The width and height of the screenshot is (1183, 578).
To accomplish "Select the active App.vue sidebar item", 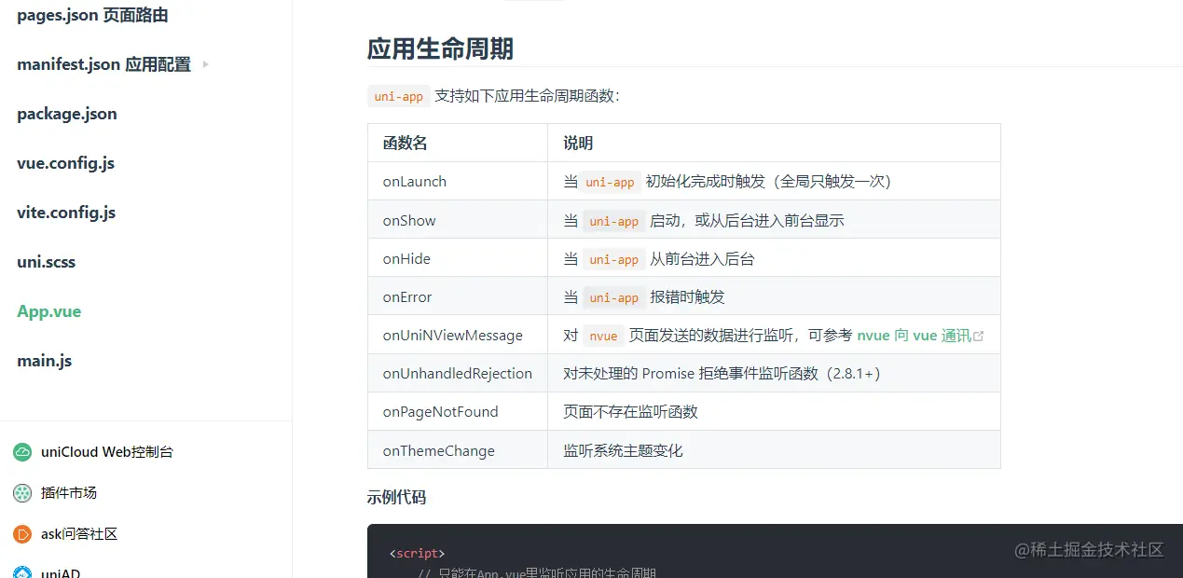I will 48,311.
